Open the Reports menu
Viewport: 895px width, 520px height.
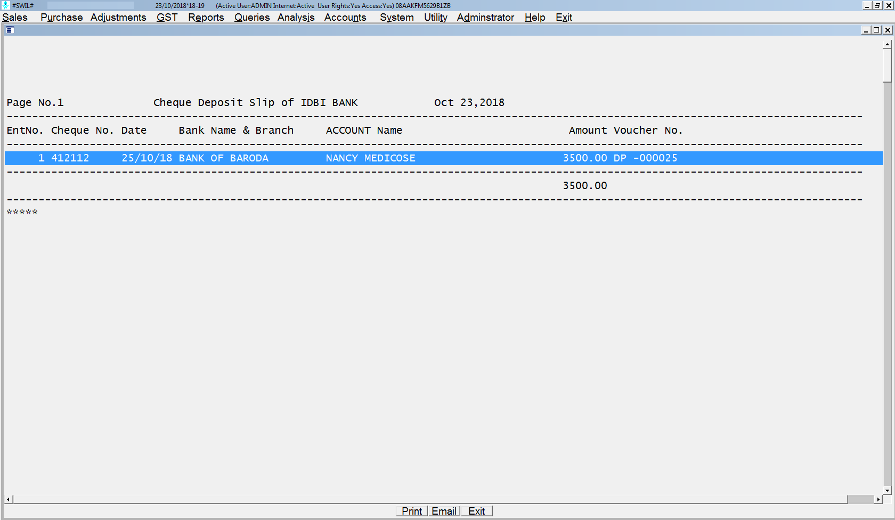206,18
